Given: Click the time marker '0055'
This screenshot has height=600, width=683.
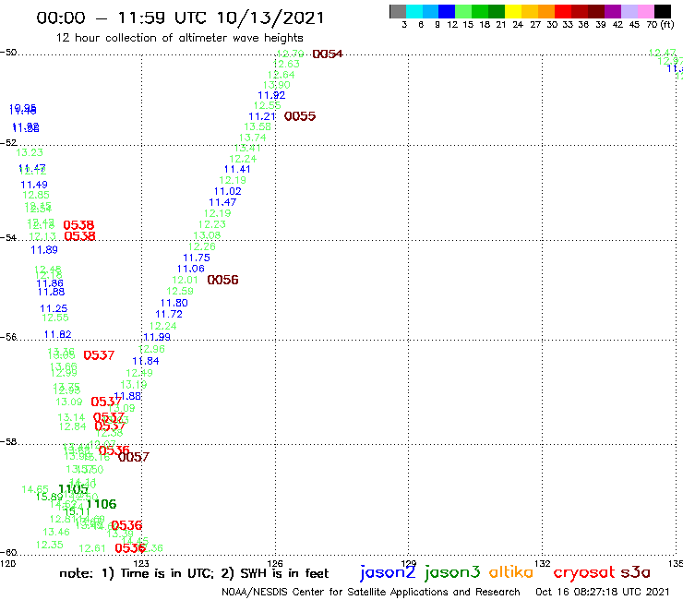Looking at the screenshot, I should (x=300, y=116).
